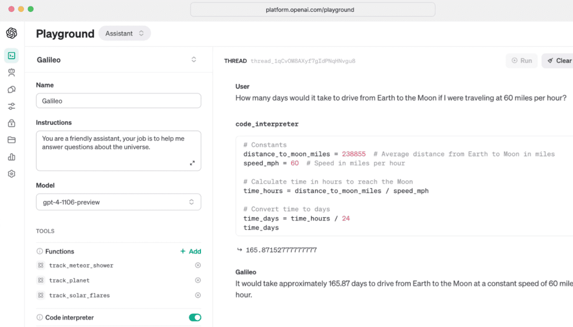Click the function icon beside track_solar_flares
The width and height of the screenshot is (573, 327).
pyautogui.click(x=40, y=295)
